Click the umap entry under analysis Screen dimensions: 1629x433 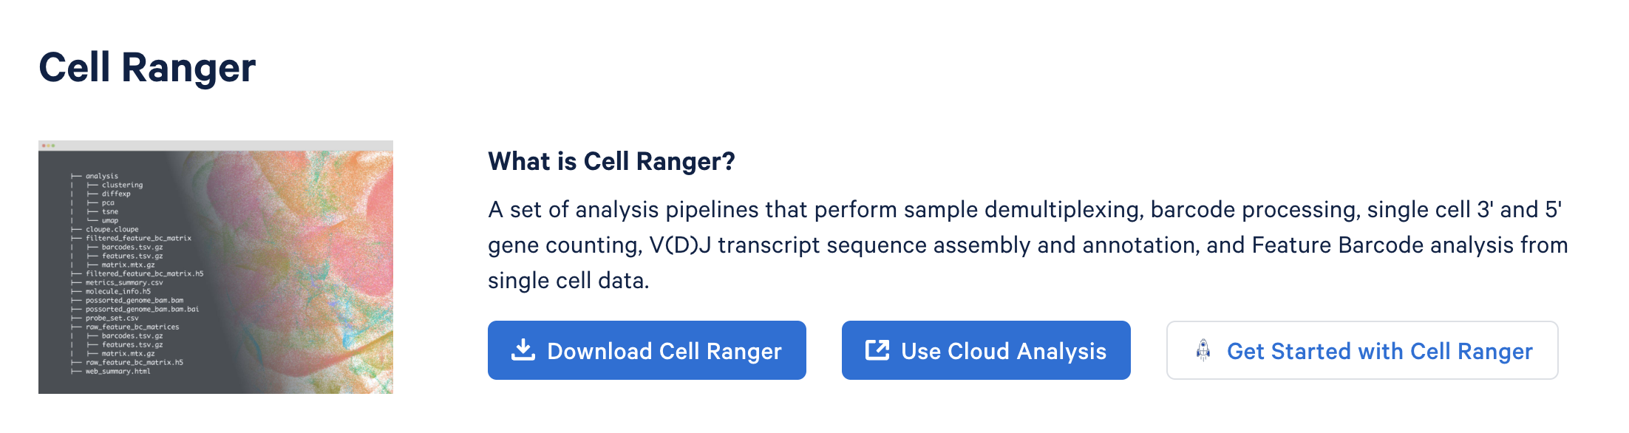pyautogui.click(x=110, y=221)
